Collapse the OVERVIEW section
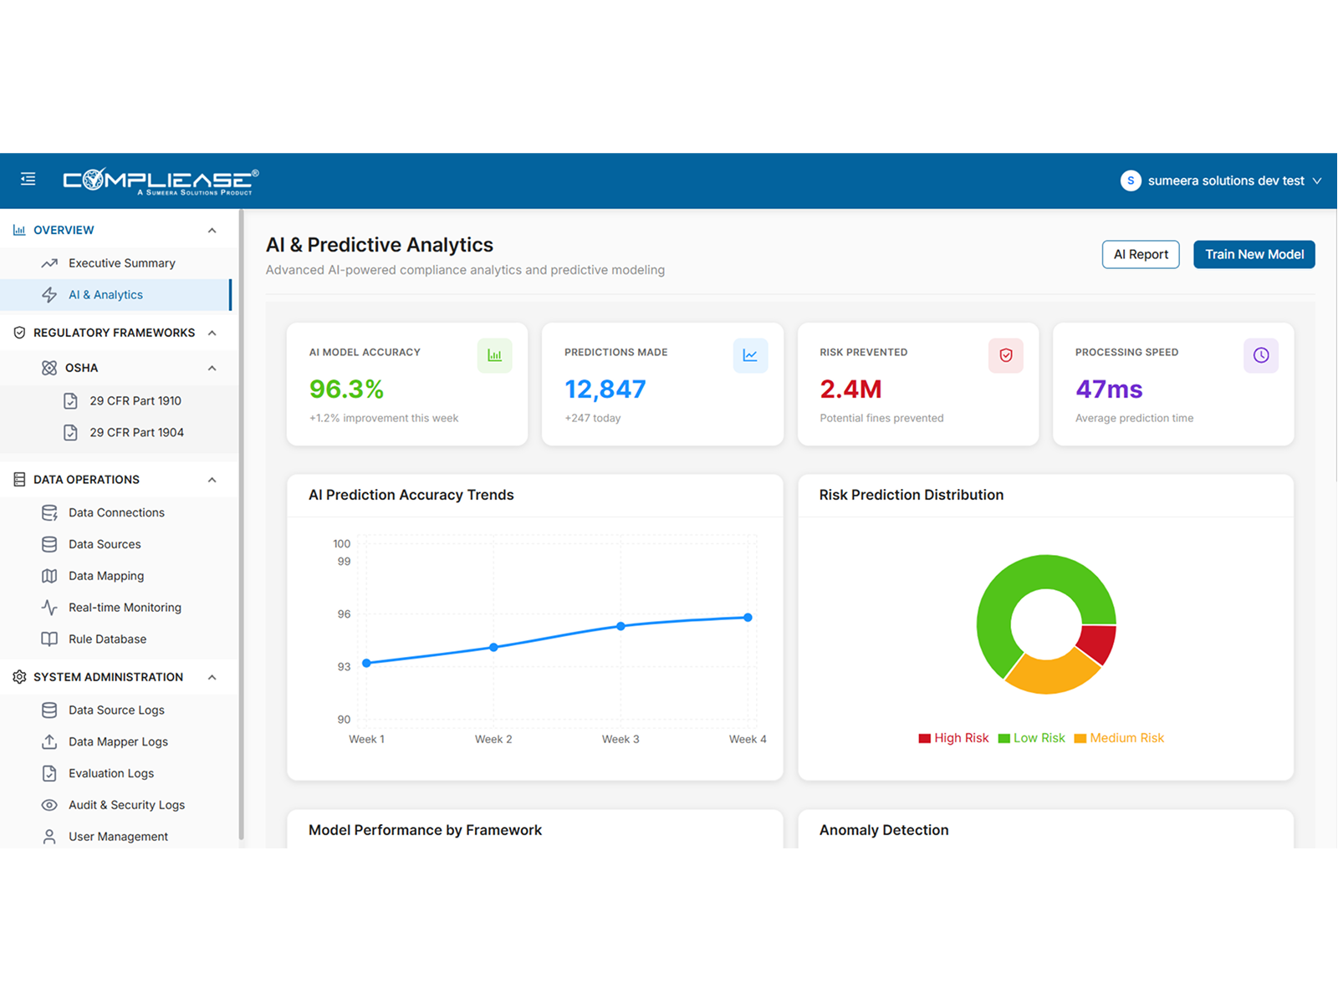Image resolution: width=1338 pixels, height=1003 pixels. pos(212,230)
